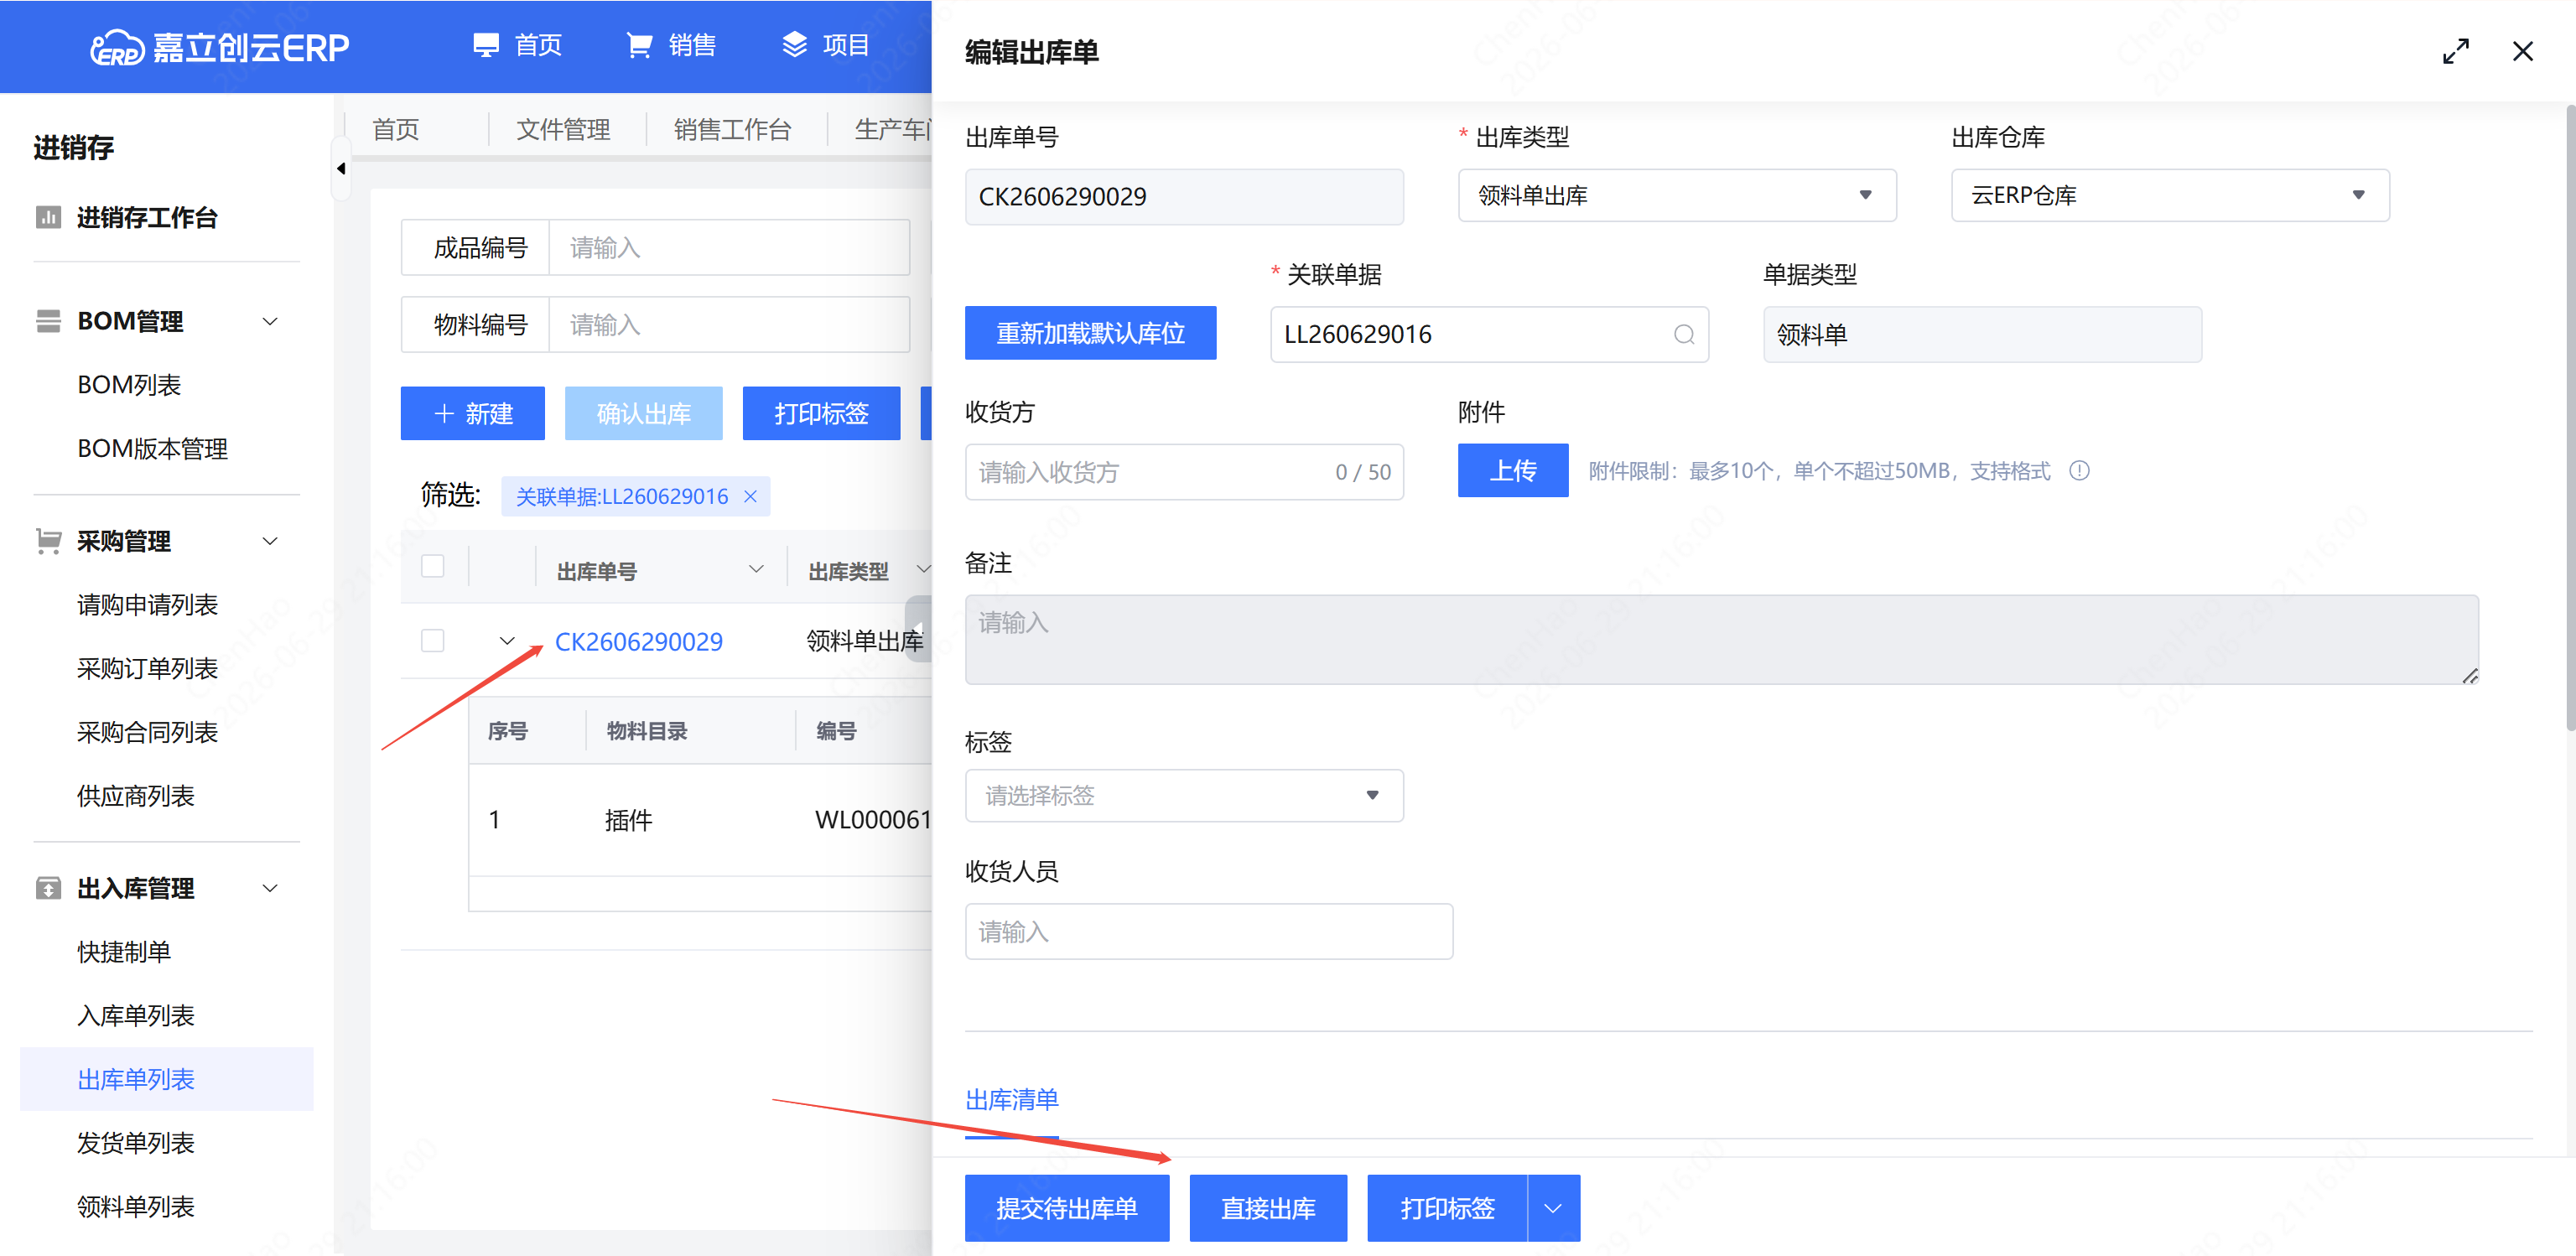Open the 打印标签 split-button dropdown arrow

[1553, 1208]
